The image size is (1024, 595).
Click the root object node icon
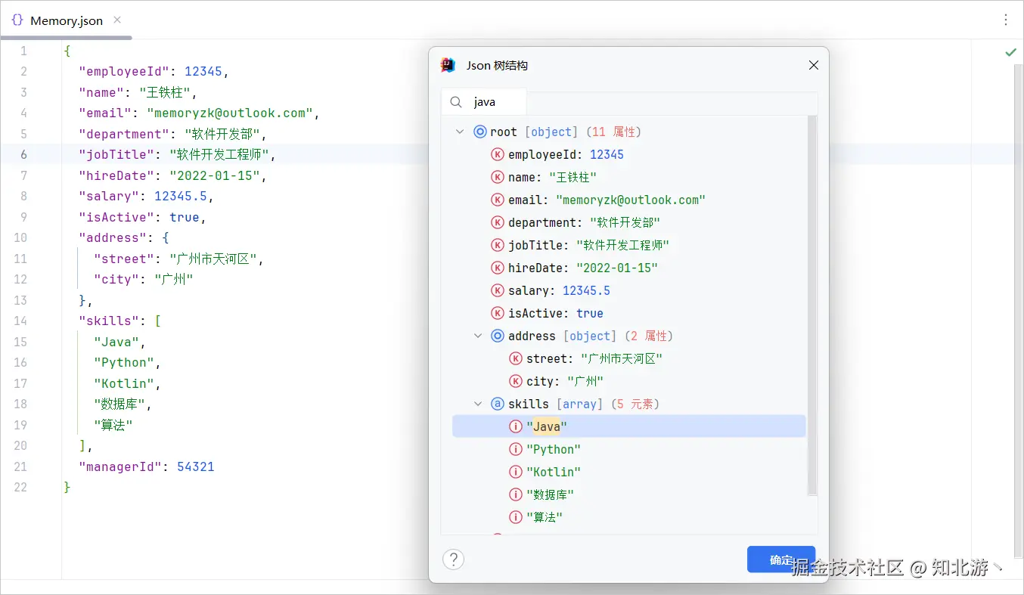(x=480, y=132)
